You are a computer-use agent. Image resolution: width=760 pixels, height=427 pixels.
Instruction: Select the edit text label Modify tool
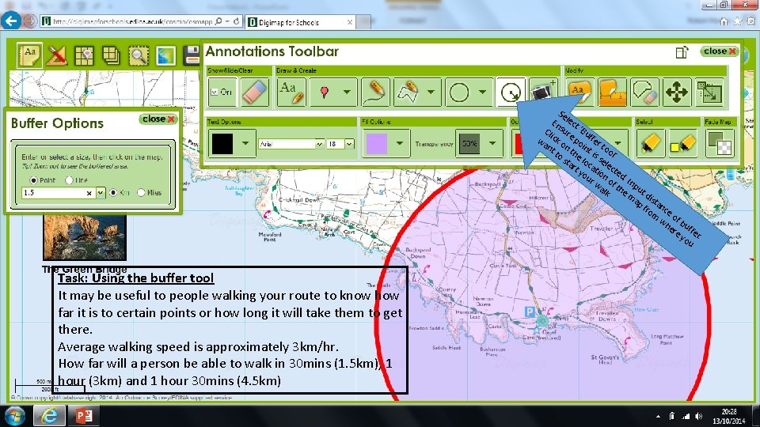pyautogui.click(x=579, y=92)
